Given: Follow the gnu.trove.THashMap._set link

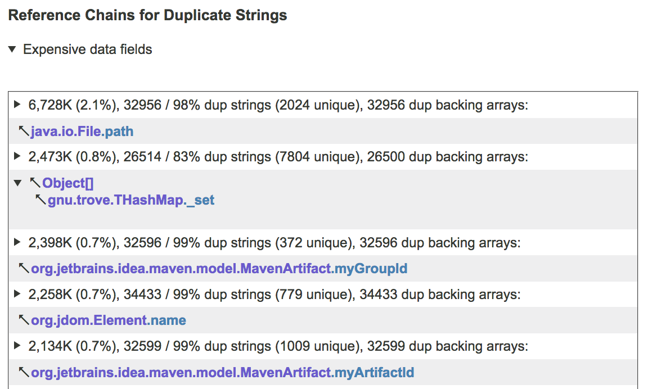Looking at the screenshot, I should coord(130,200).
